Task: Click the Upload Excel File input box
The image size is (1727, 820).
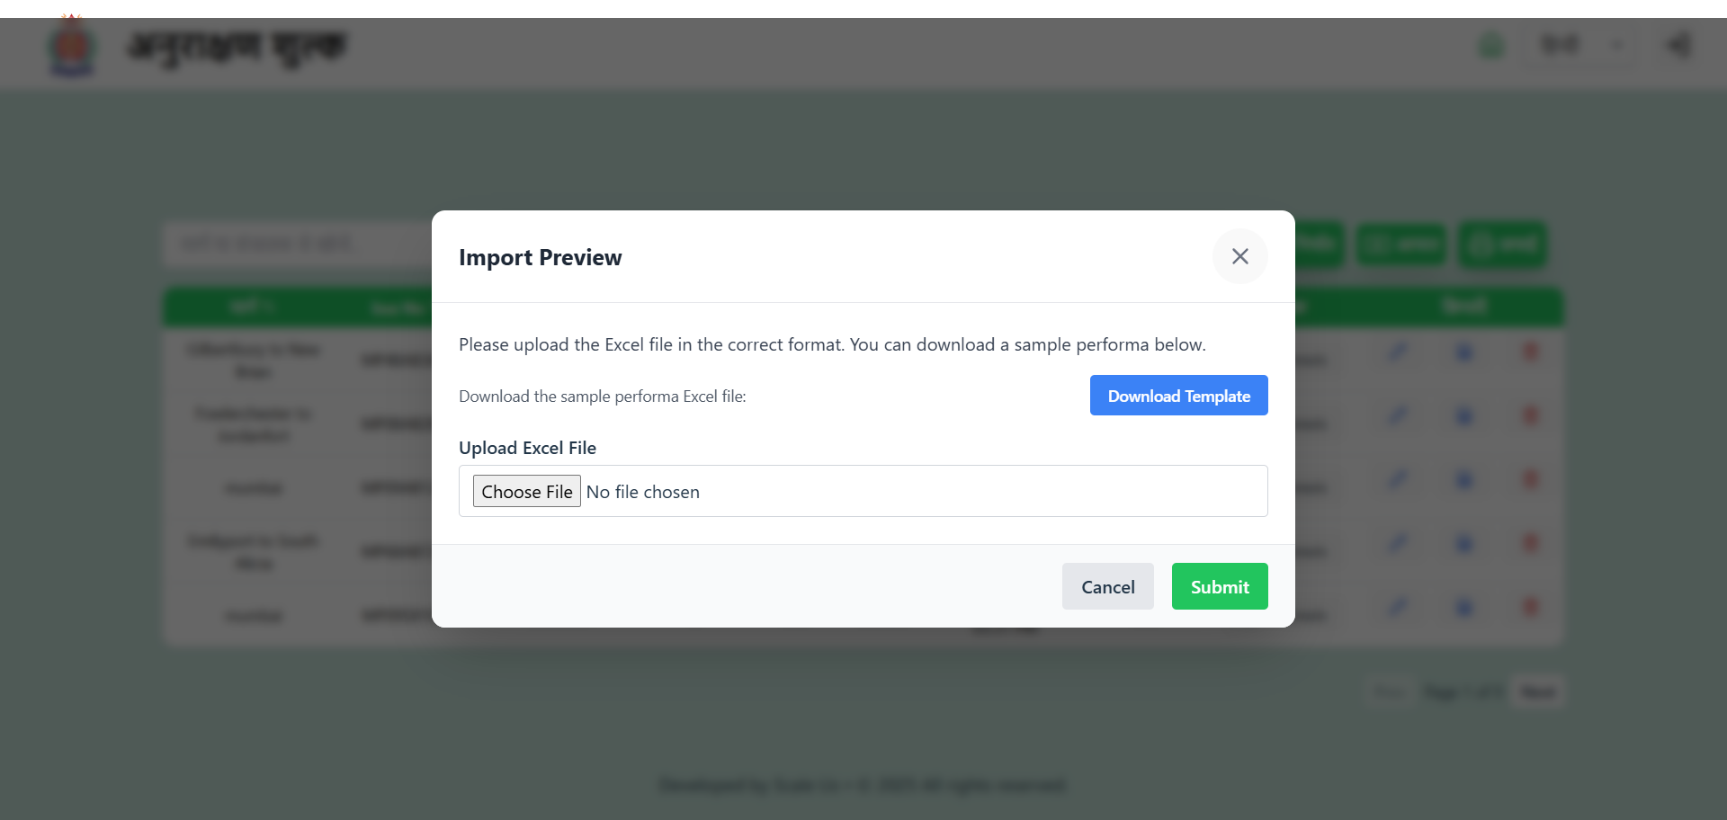Action: pyautogui.click(x=863, y=491)
